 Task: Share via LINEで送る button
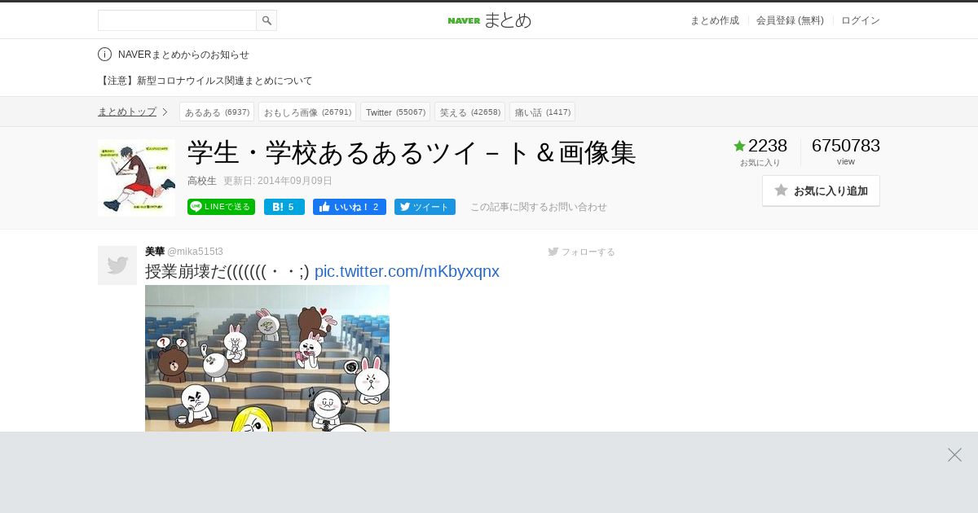[221, 207]
